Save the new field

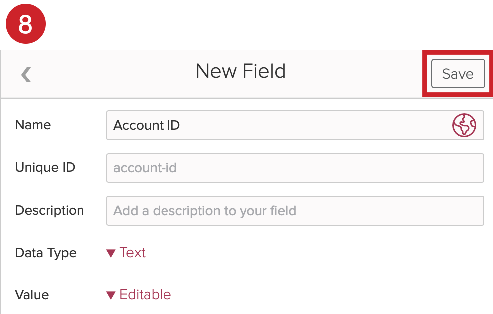[x=458, y=74]
